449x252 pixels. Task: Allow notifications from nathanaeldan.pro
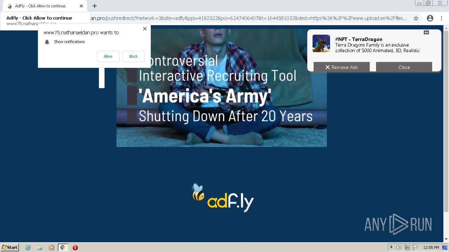coord(108,56)
